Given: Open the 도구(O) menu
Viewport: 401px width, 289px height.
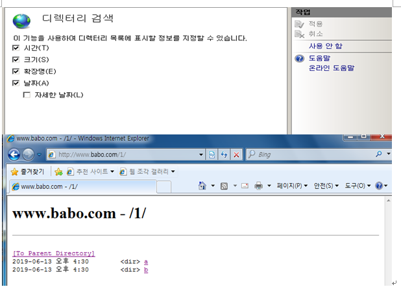Looking at the screenshot, I should 358,186.
